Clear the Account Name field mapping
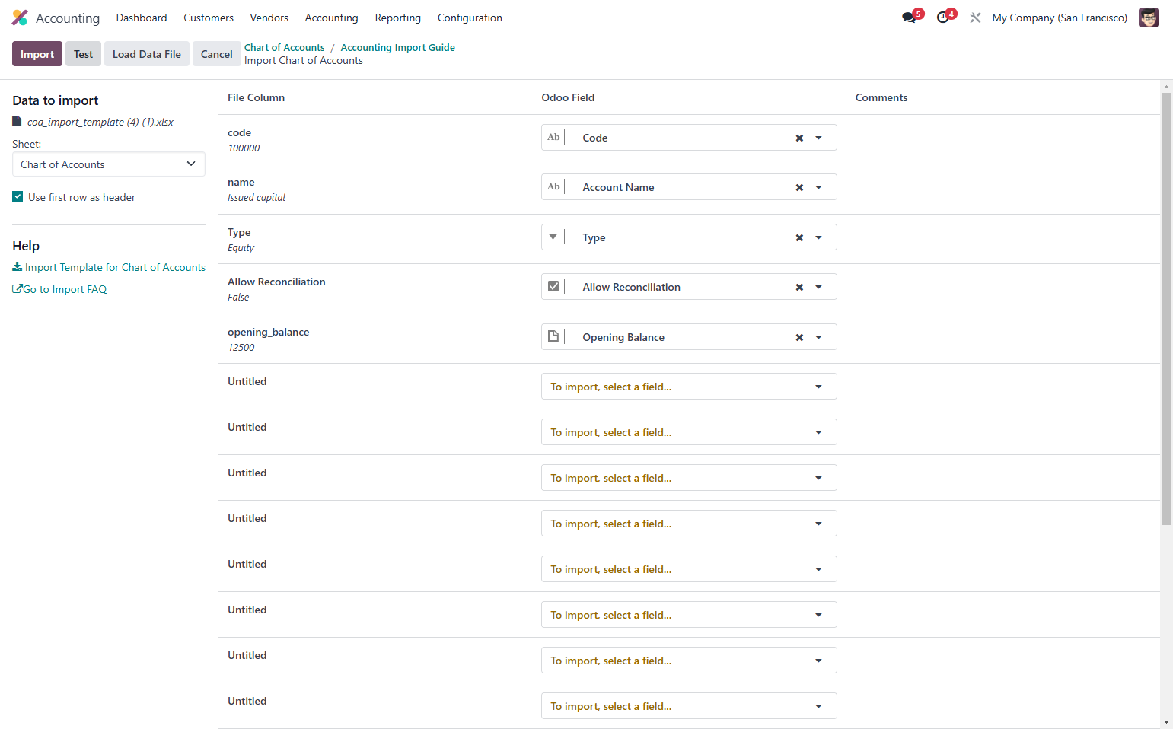This screenshot has width=1173, height=729. point(799,187)
